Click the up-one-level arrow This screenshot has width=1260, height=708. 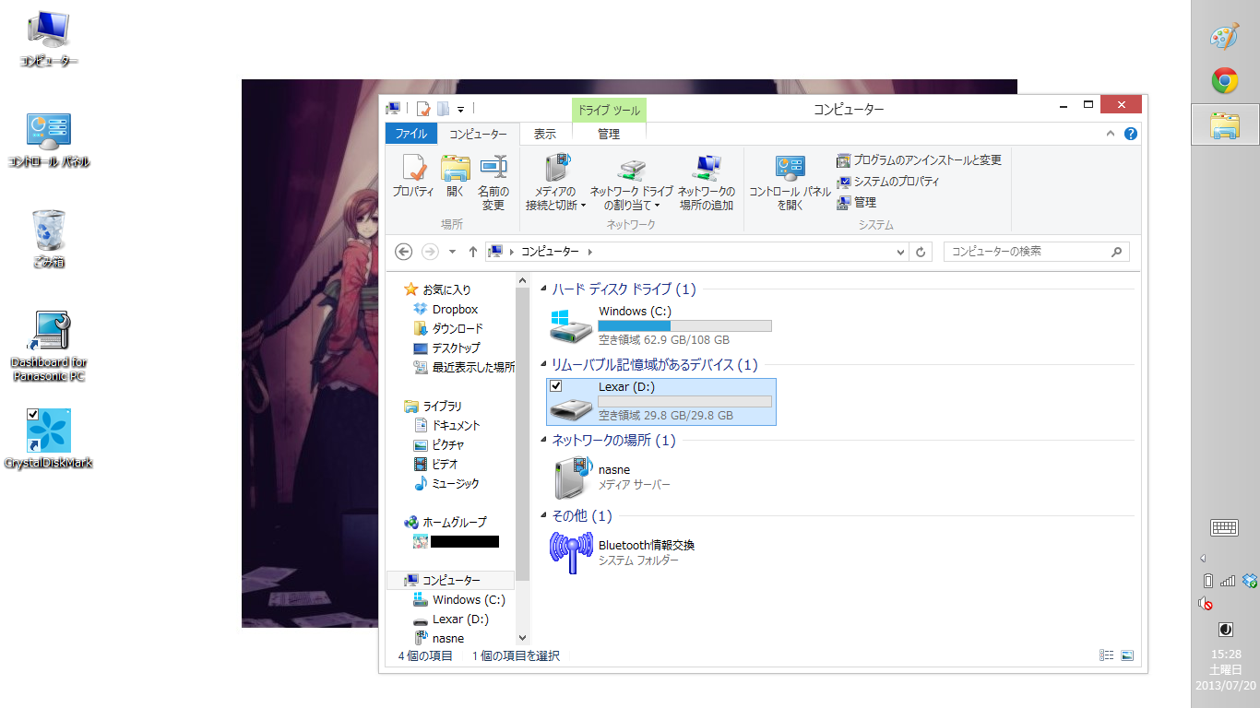[x=473, y=252]
